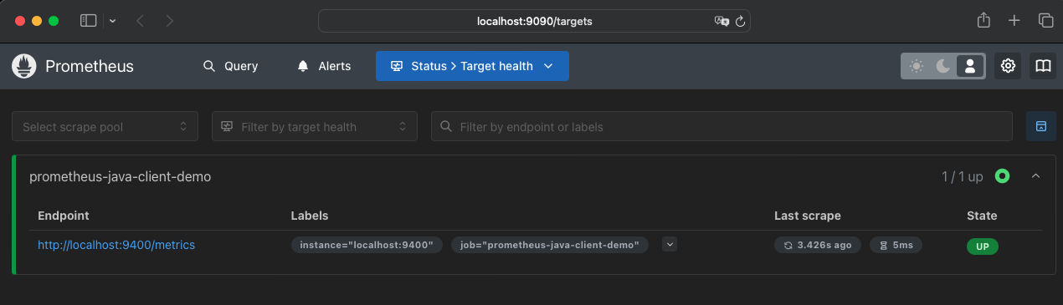The image size is (1063, 305).
Task: Open documentation book icon
Action: pos(1042,66)
